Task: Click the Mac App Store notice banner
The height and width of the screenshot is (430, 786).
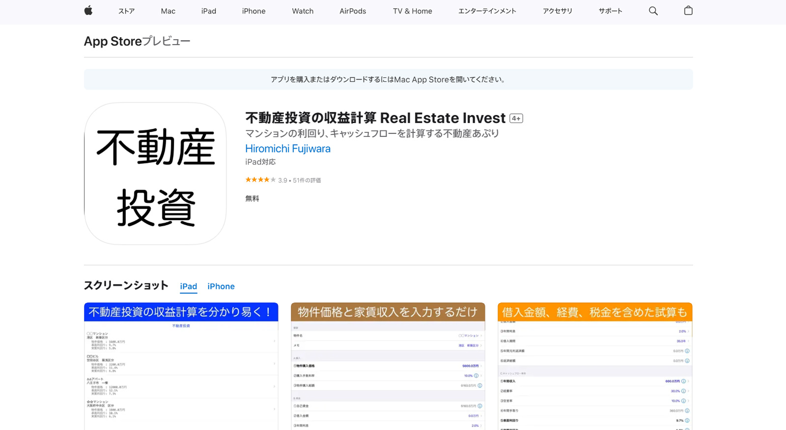Action: pos(389,79)
